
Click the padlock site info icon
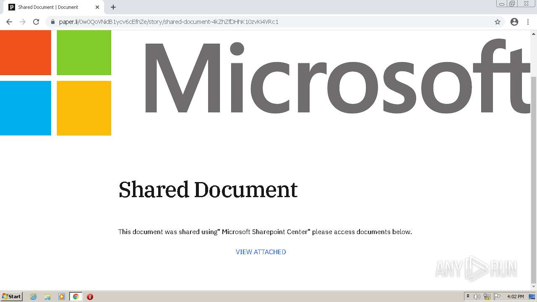53,22
